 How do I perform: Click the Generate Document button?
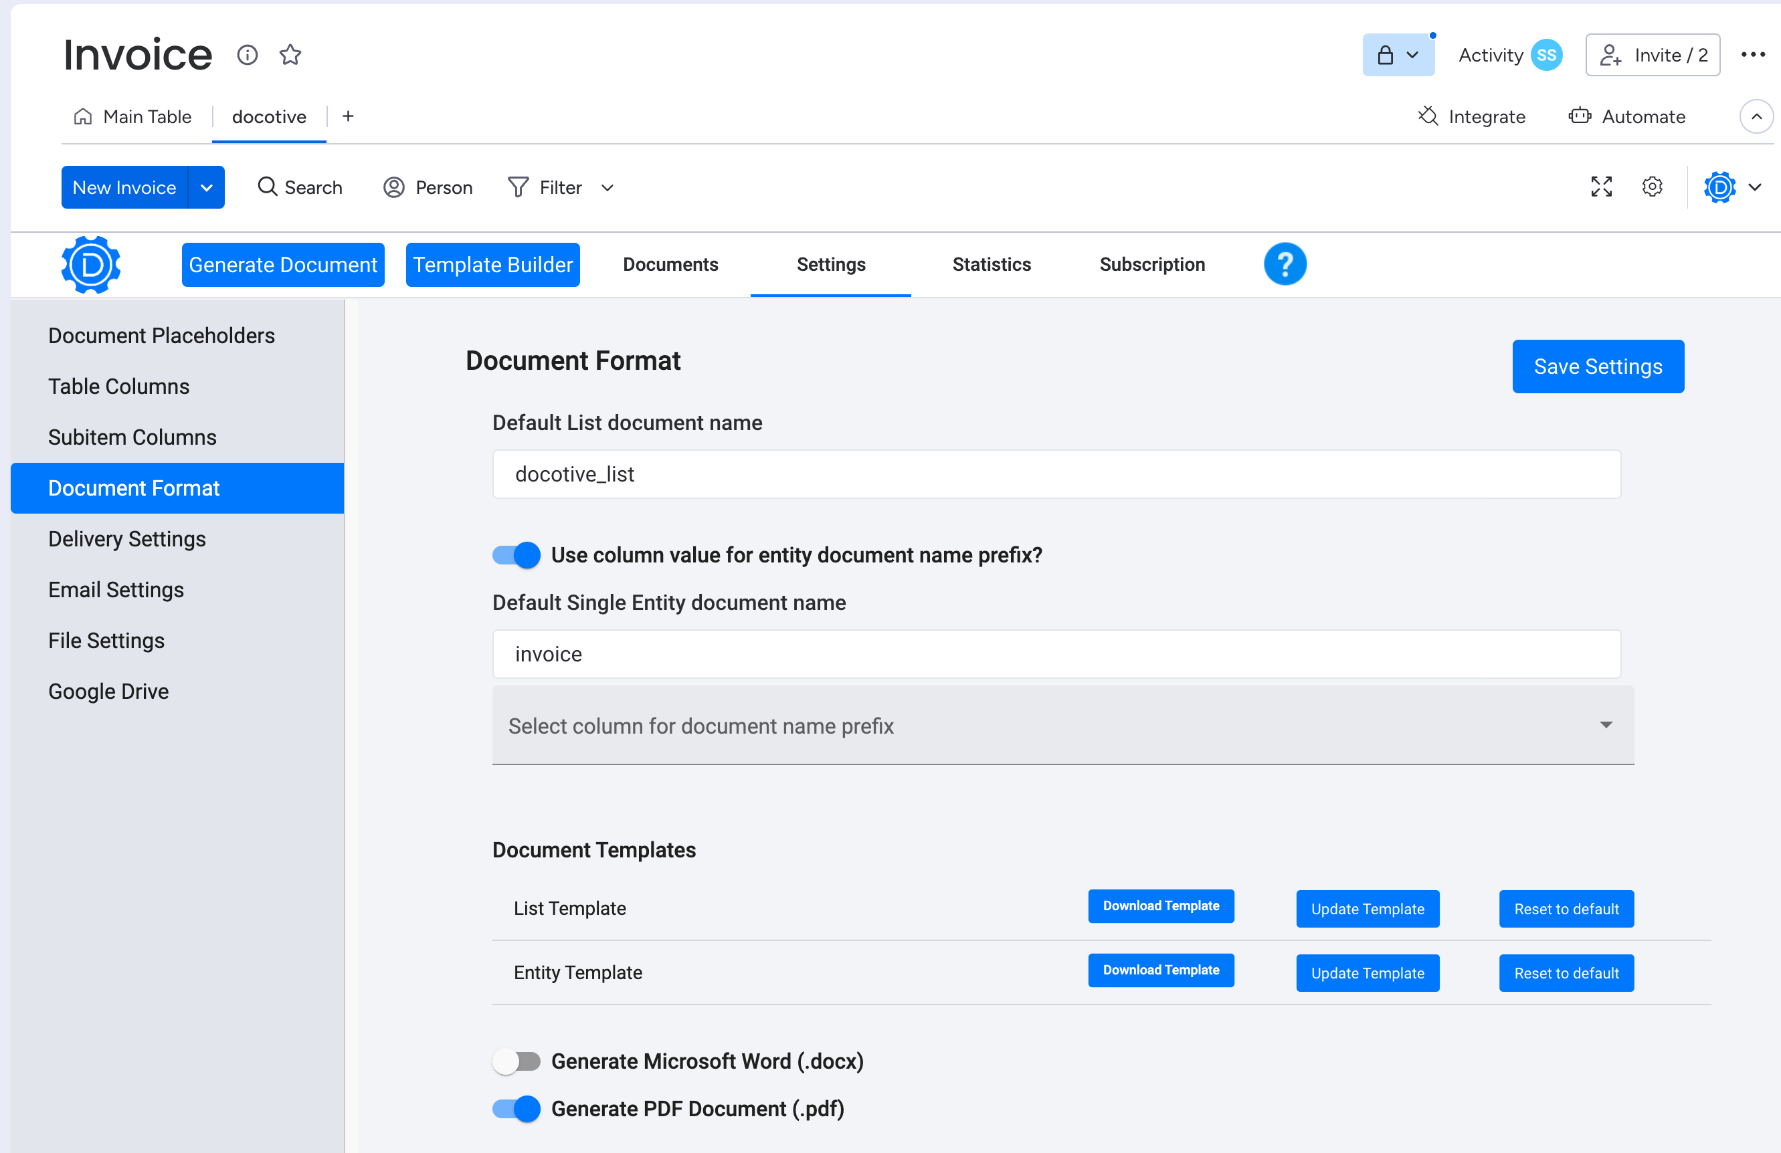(x=283, y=265)
